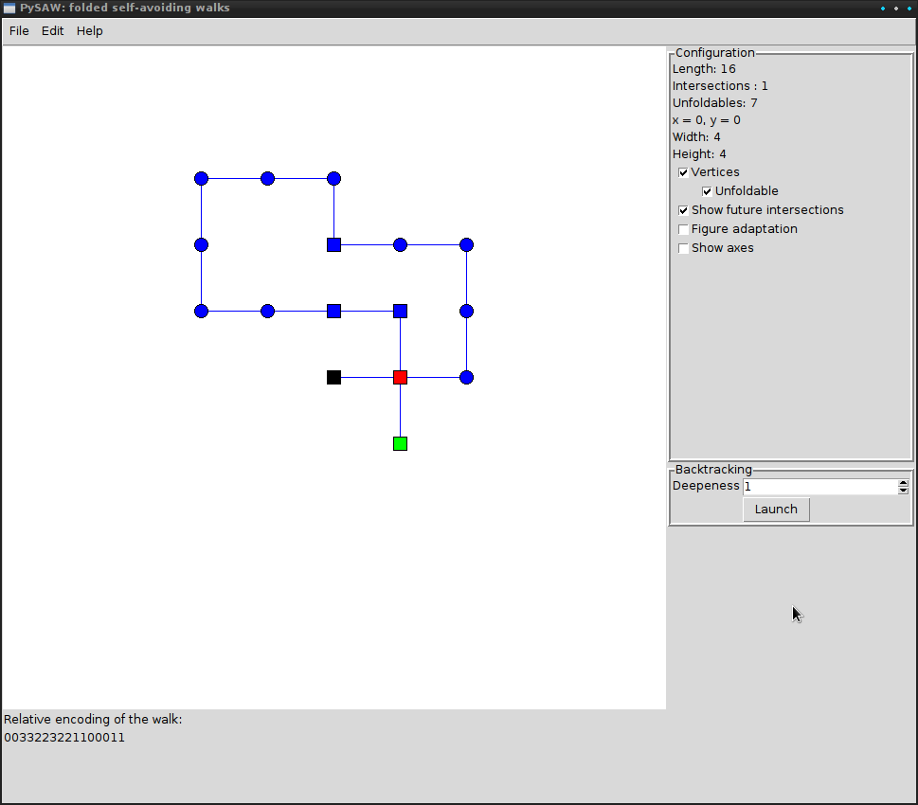The width and height of the screenshot is (918, 805).
Task: Click the green square end vertex
Action: tap(400, 443)
